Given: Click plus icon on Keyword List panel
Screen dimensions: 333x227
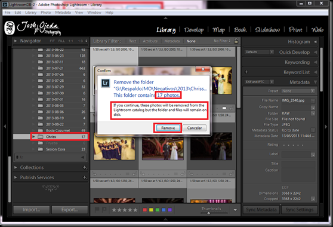Looking at the screenshot, I should tap(246, 72).
